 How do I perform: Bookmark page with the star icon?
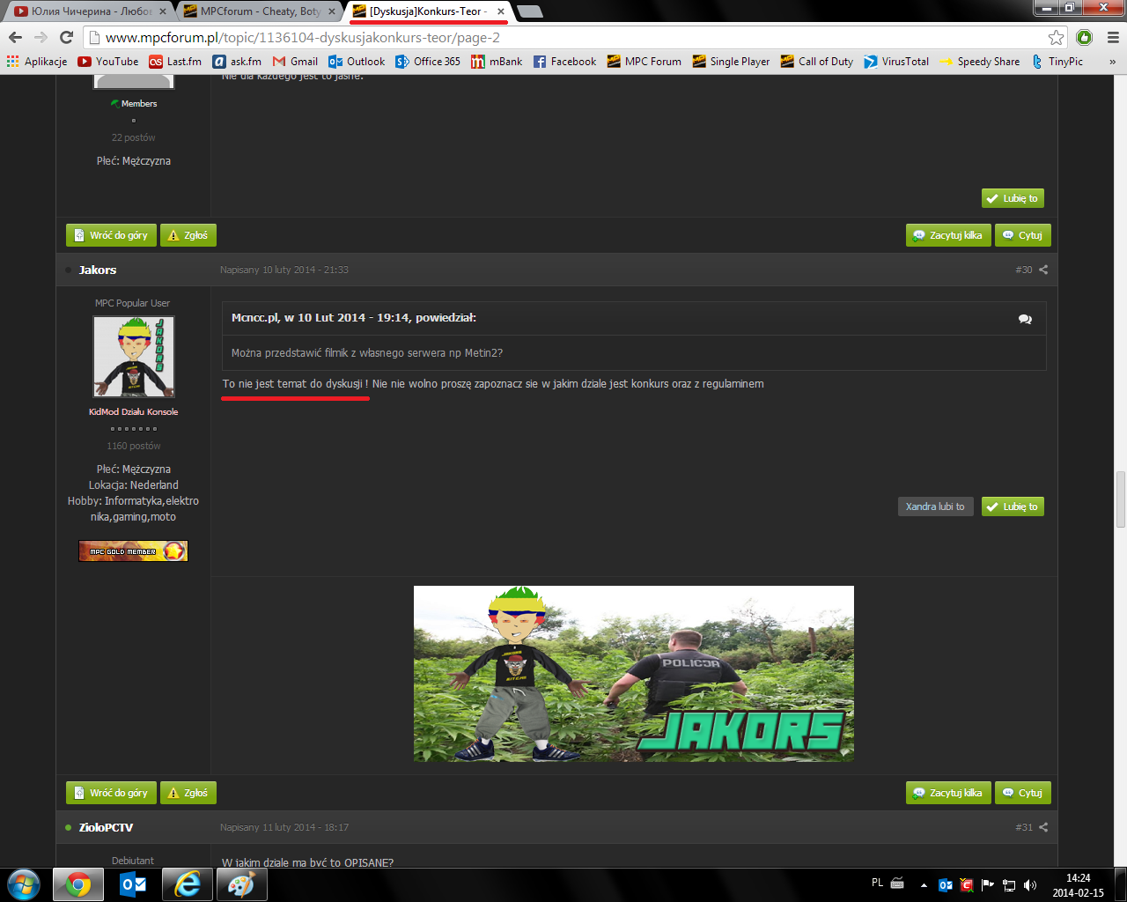[1056, 37]
